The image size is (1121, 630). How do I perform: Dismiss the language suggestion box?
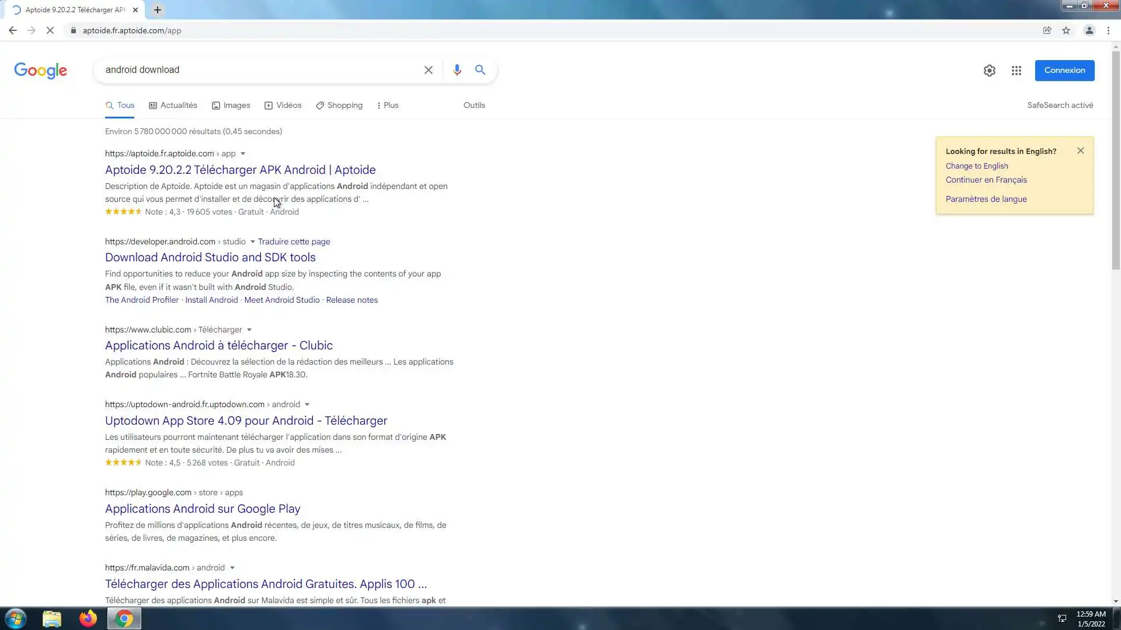(1080, 150)
